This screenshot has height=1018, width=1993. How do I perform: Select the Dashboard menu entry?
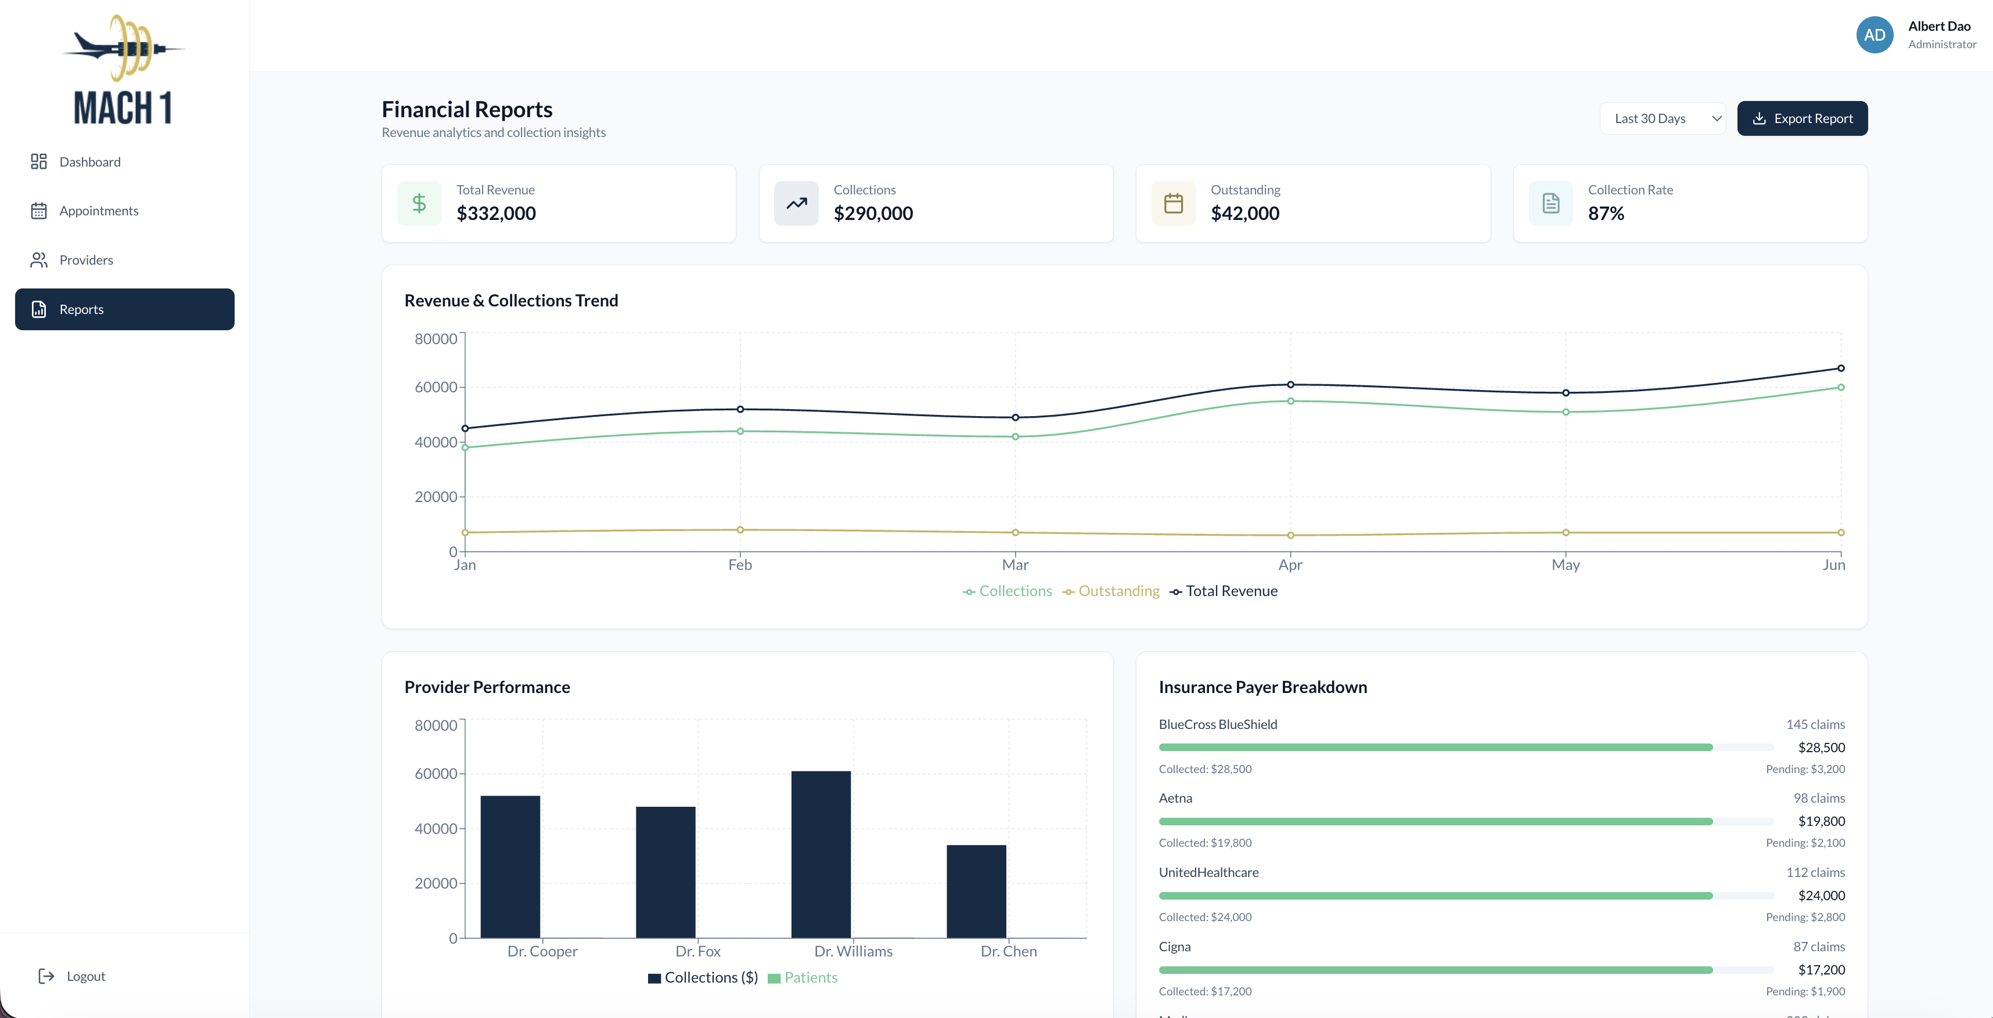(x=89, y=161)
